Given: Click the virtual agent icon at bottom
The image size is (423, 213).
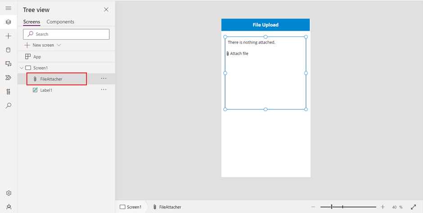Looking at the screenshot, I should 8,207.
